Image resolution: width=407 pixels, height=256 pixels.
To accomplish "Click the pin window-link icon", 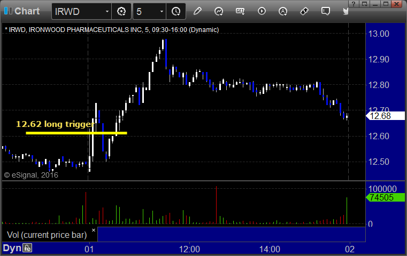I will pos(304,11).
